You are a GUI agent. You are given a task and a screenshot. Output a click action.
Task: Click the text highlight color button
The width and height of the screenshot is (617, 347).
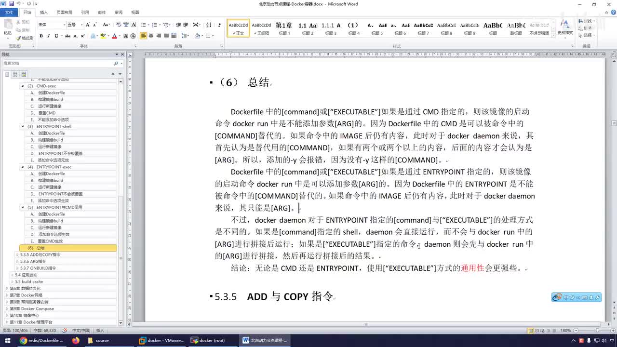pos(103,36)
